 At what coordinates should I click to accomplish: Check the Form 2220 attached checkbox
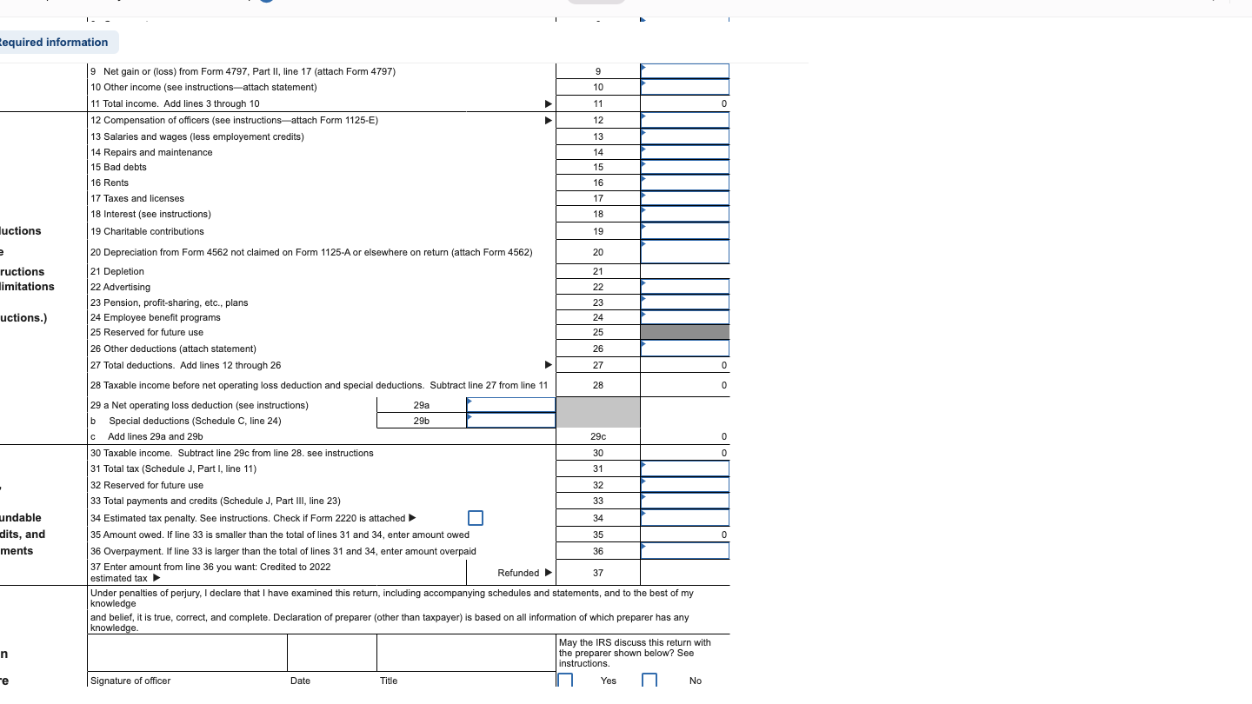tap(475, 518)
